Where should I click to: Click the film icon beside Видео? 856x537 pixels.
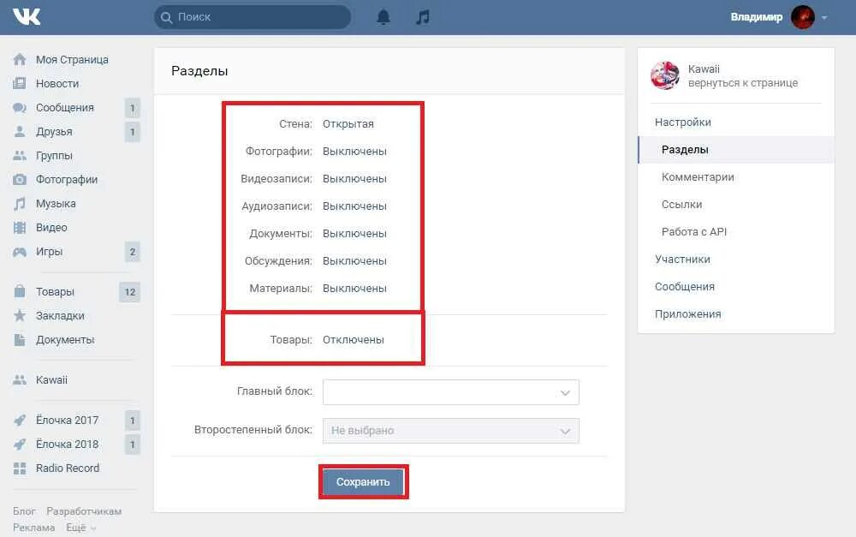(20, 228)
